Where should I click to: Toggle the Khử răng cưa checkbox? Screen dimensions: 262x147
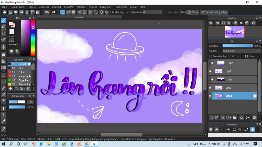113,12
